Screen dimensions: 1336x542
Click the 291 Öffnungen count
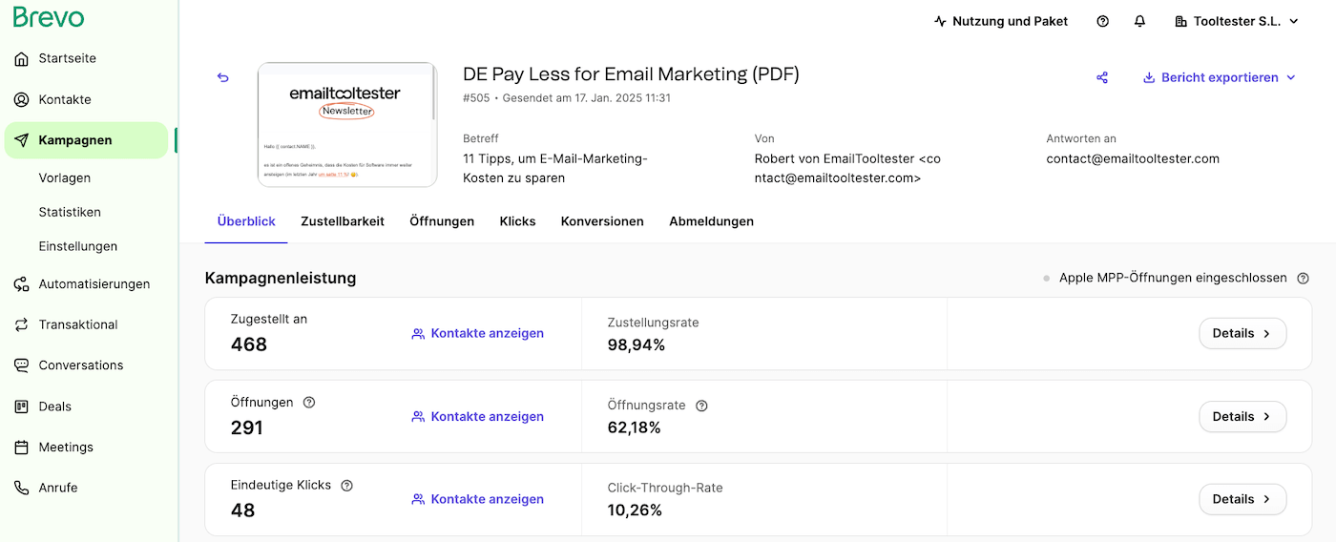click(246, 427)
